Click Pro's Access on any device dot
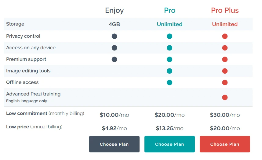 (x=169, y=48)
